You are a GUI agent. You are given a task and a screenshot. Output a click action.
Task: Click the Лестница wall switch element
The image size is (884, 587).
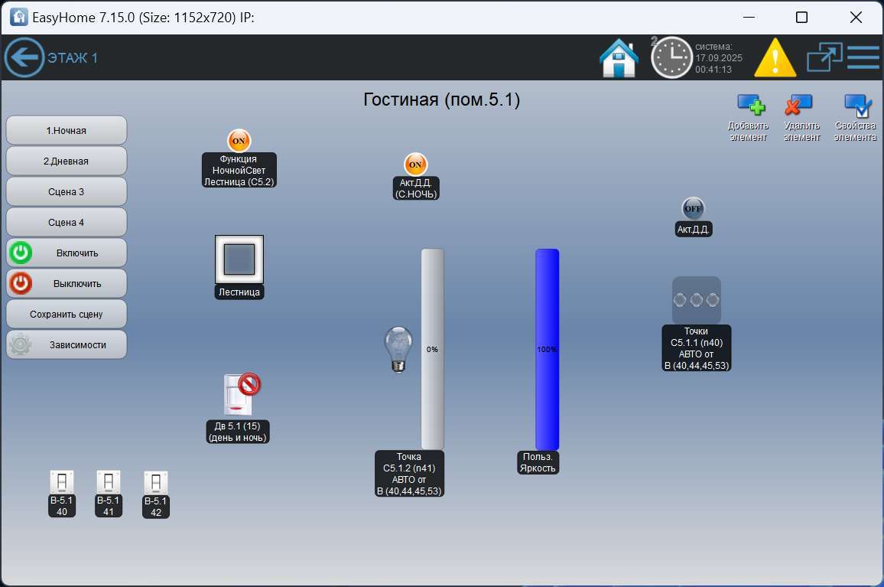[x=239, y=260]
